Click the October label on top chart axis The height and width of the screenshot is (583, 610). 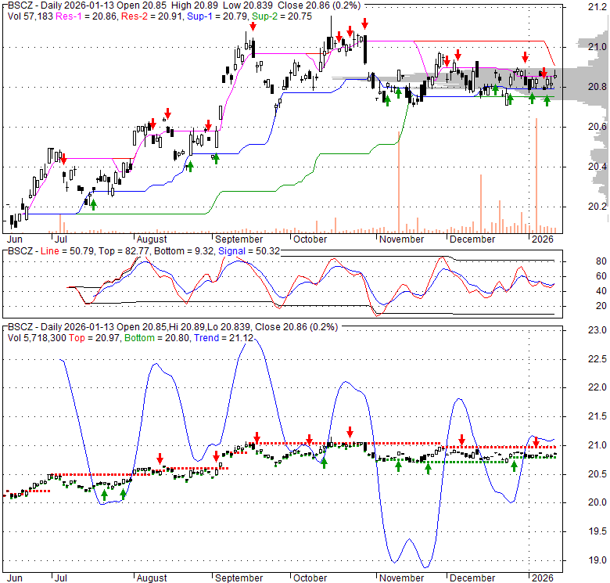[x=310, y=239]
